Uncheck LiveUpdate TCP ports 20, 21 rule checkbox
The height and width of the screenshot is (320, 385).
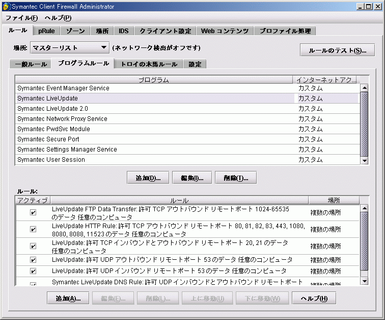[x=33, y=246]
